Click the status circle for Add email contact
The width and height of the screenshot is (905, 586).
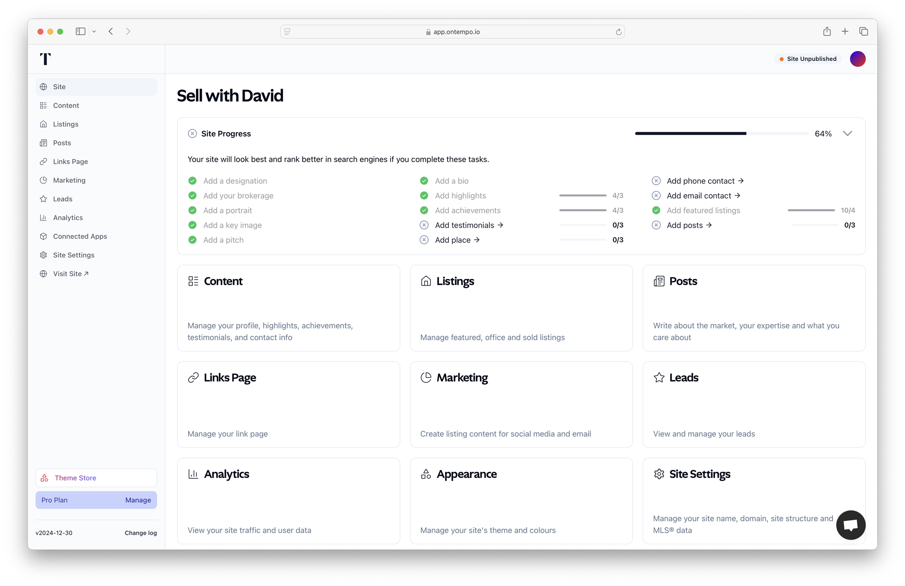(656, 195)
